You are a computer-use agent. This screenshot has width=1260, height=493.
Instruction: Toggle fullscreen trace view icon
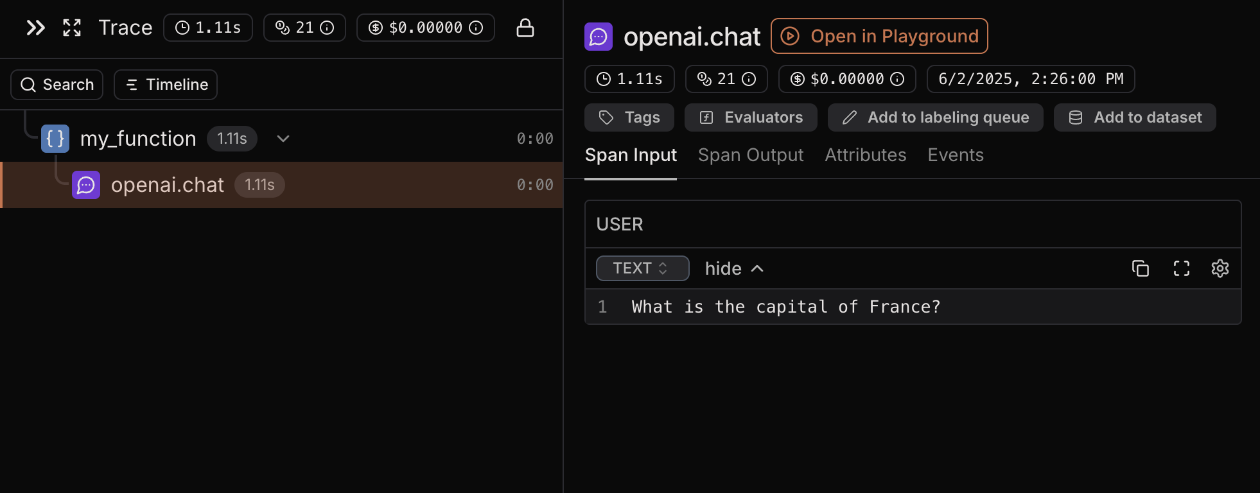click(72, 28)
